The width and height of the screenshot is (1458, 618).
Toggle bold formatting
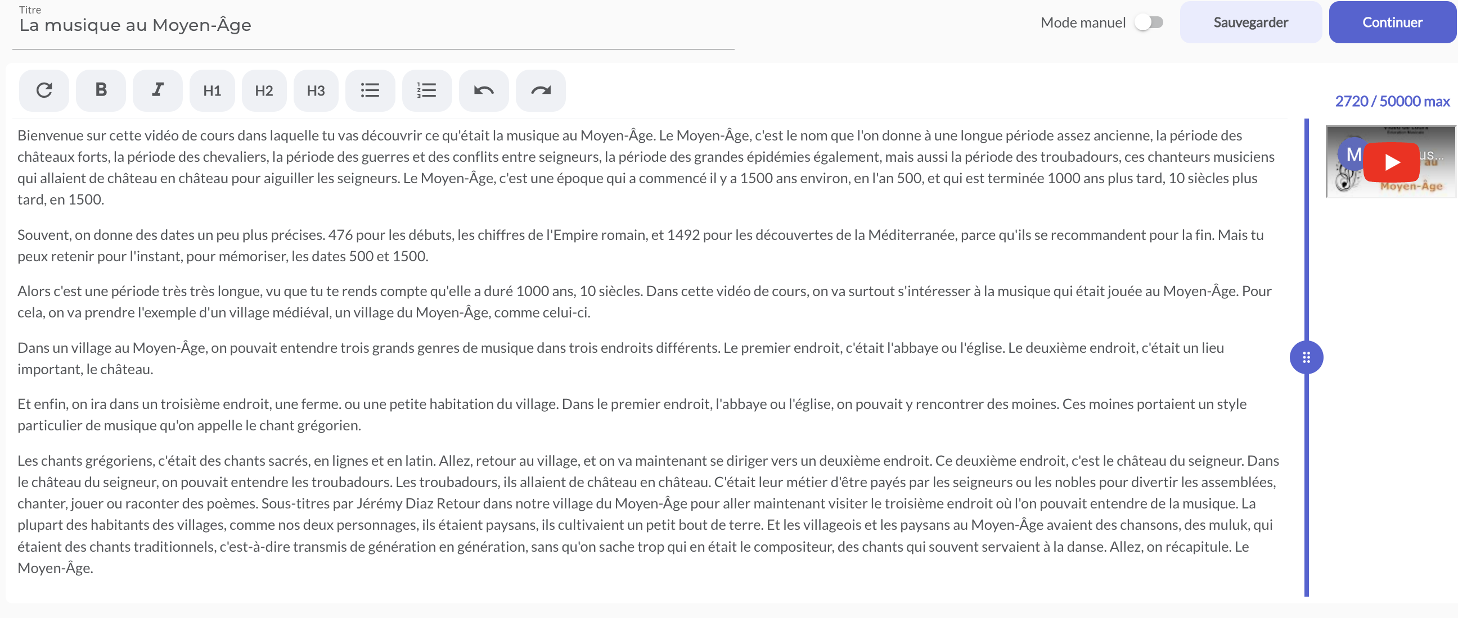(101, 90)
